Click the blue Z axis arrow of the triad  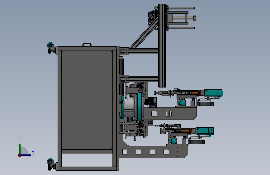26,155
